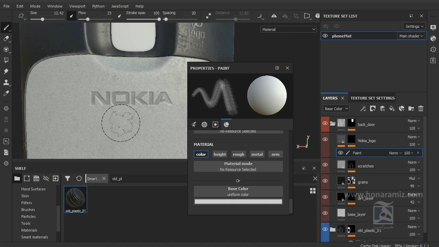Toggle the height material channel button
Screen dimensions: 439x247
[x=220, y=154]
